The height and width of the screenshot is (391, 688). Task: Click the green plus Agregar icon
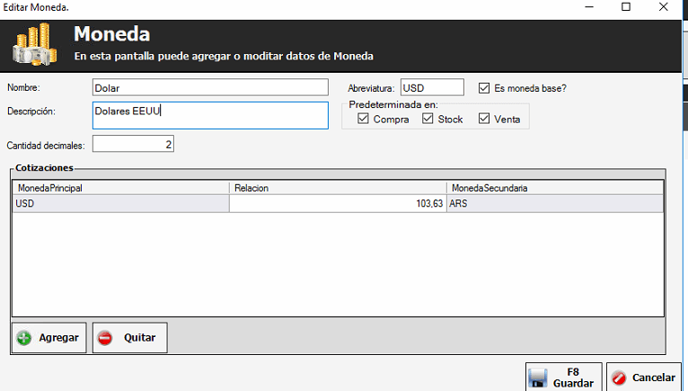click(24, 338)
